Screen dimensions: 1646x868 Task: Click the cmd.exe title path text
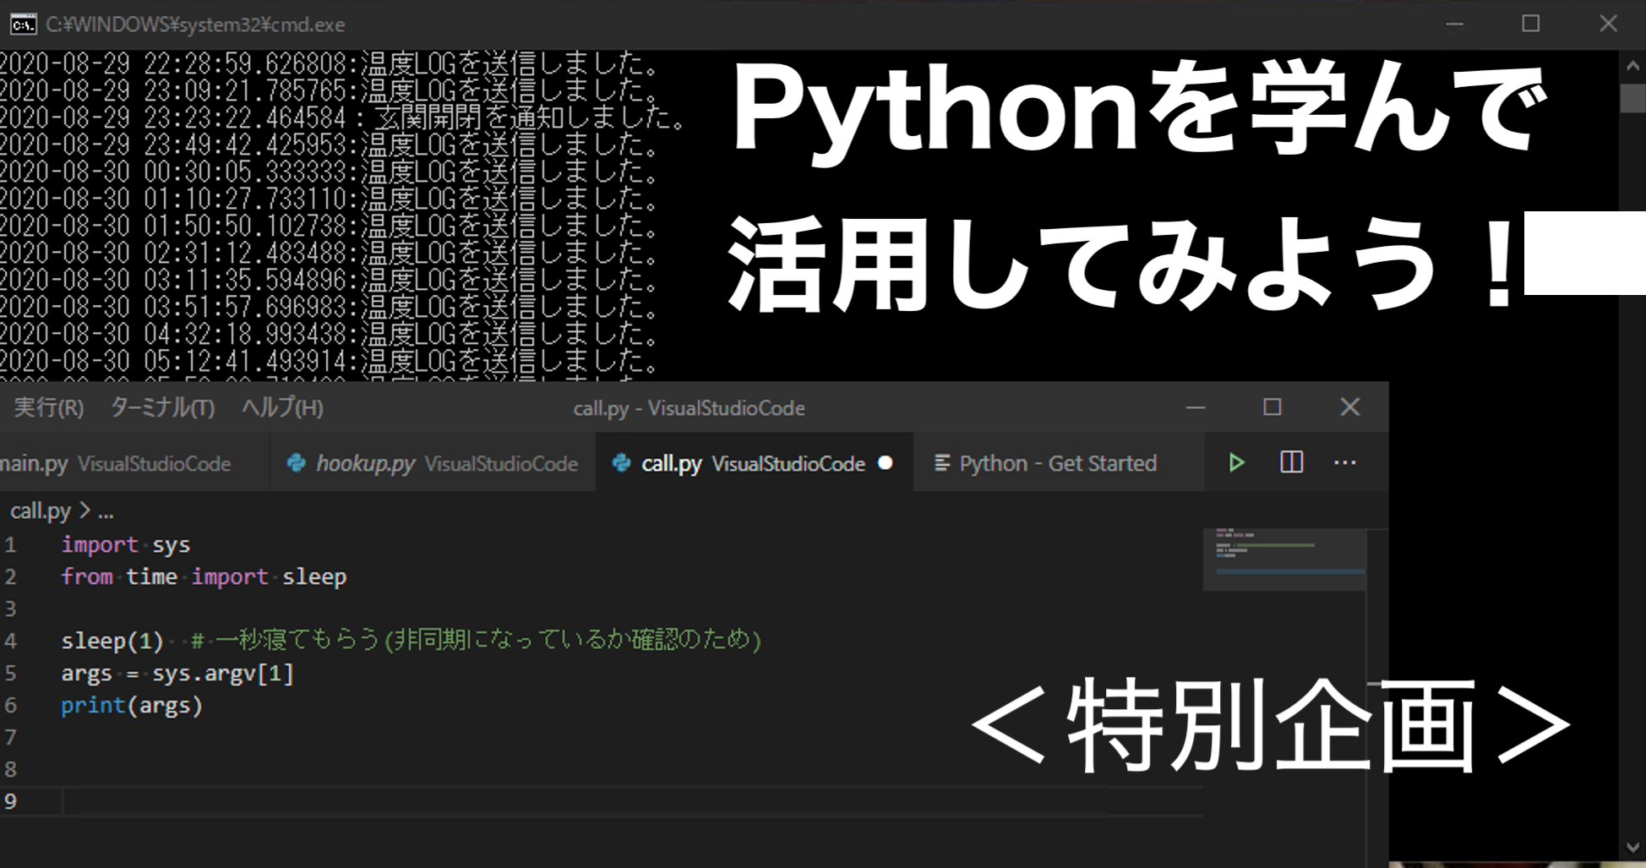(x=195, y=25)
